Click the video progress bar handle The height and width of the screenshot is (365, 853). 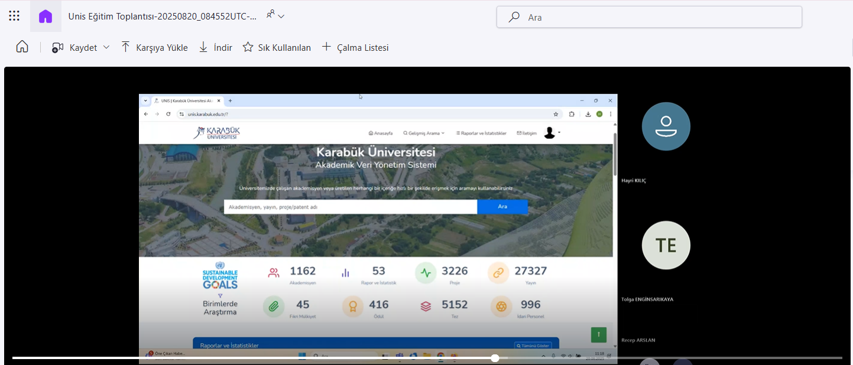coord(495,358)
